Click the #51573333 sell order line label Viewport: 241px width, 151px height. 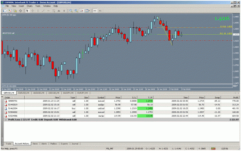[8, 33]
